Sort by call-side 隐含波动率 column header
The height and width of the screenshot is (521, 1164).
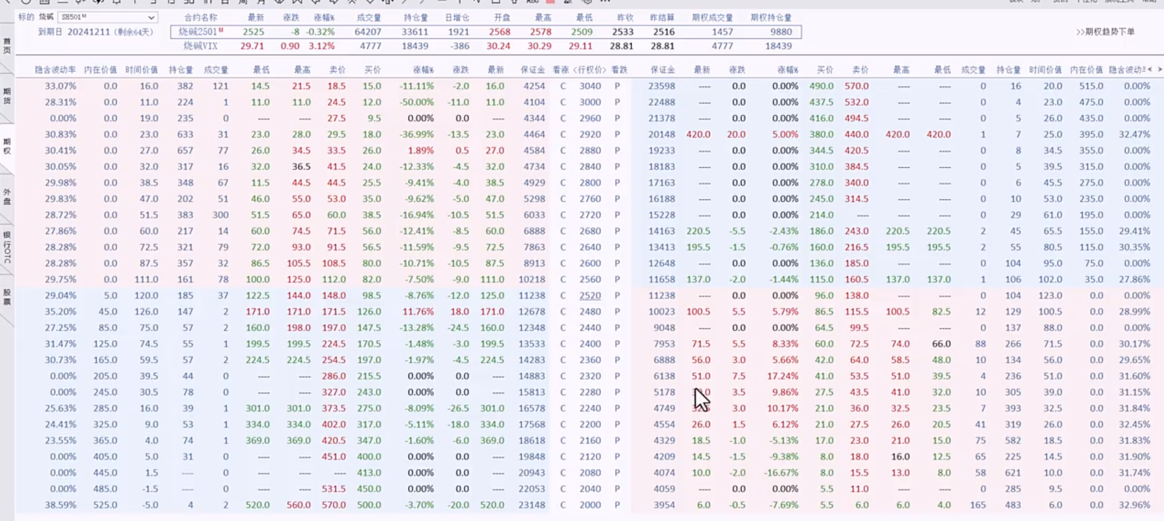[x=55, y=70]
